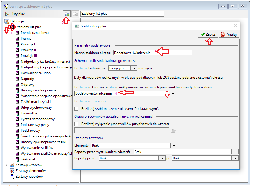Select the Nagrody template item
The image size is (253, 186).
tap(27, 79)
